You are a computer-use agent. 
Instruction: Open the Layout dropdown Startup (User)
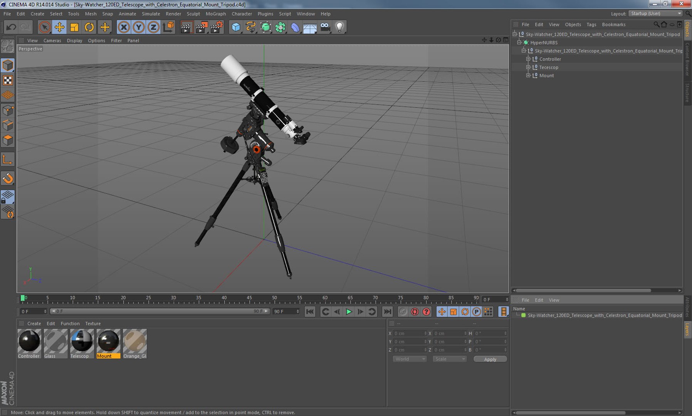click(x=655, y=13)
